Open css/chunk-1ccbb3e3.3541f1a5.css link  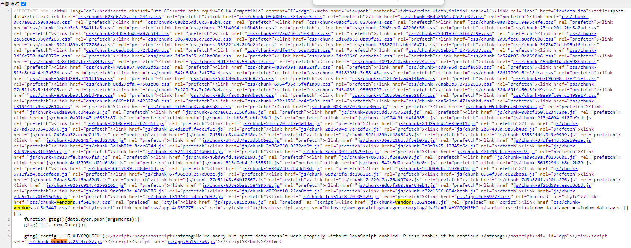tap(71, 28)
